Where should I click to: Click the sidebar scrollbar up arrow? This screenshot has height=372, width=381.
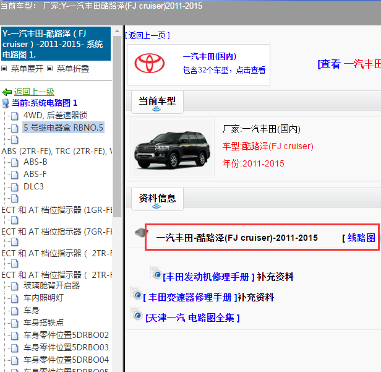117,31
